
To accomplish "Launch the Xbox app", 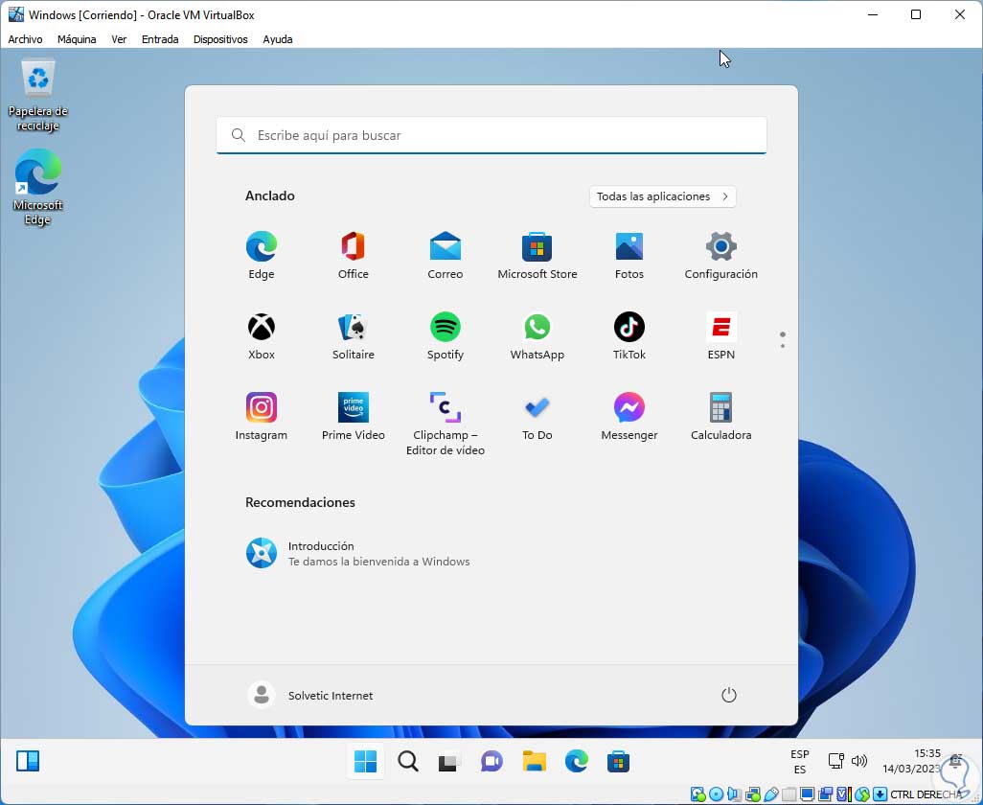I will point(262,336).
